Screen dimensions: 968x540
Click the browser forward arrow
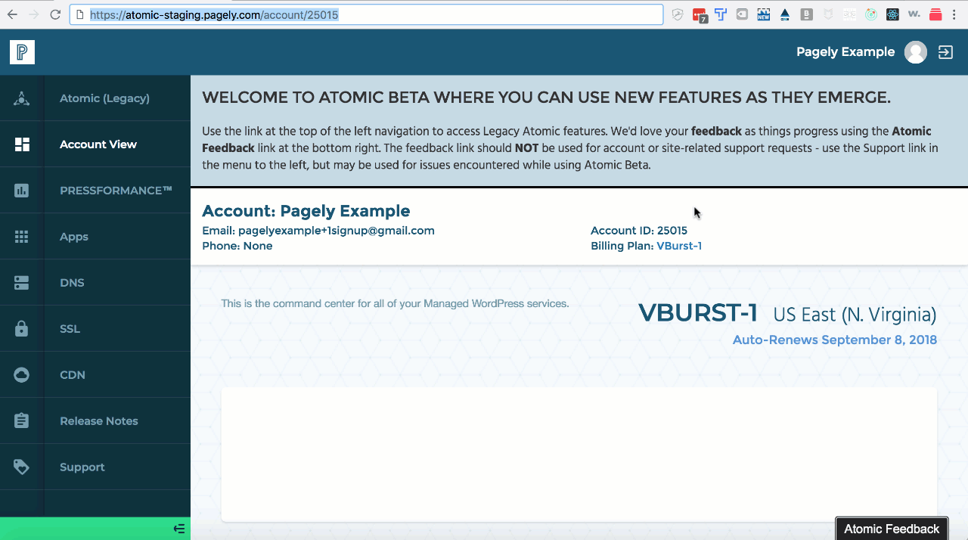point(33,14)
